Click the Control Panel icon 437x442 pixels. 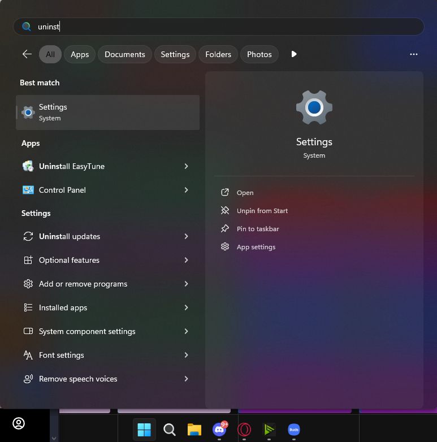click(28, 190)
